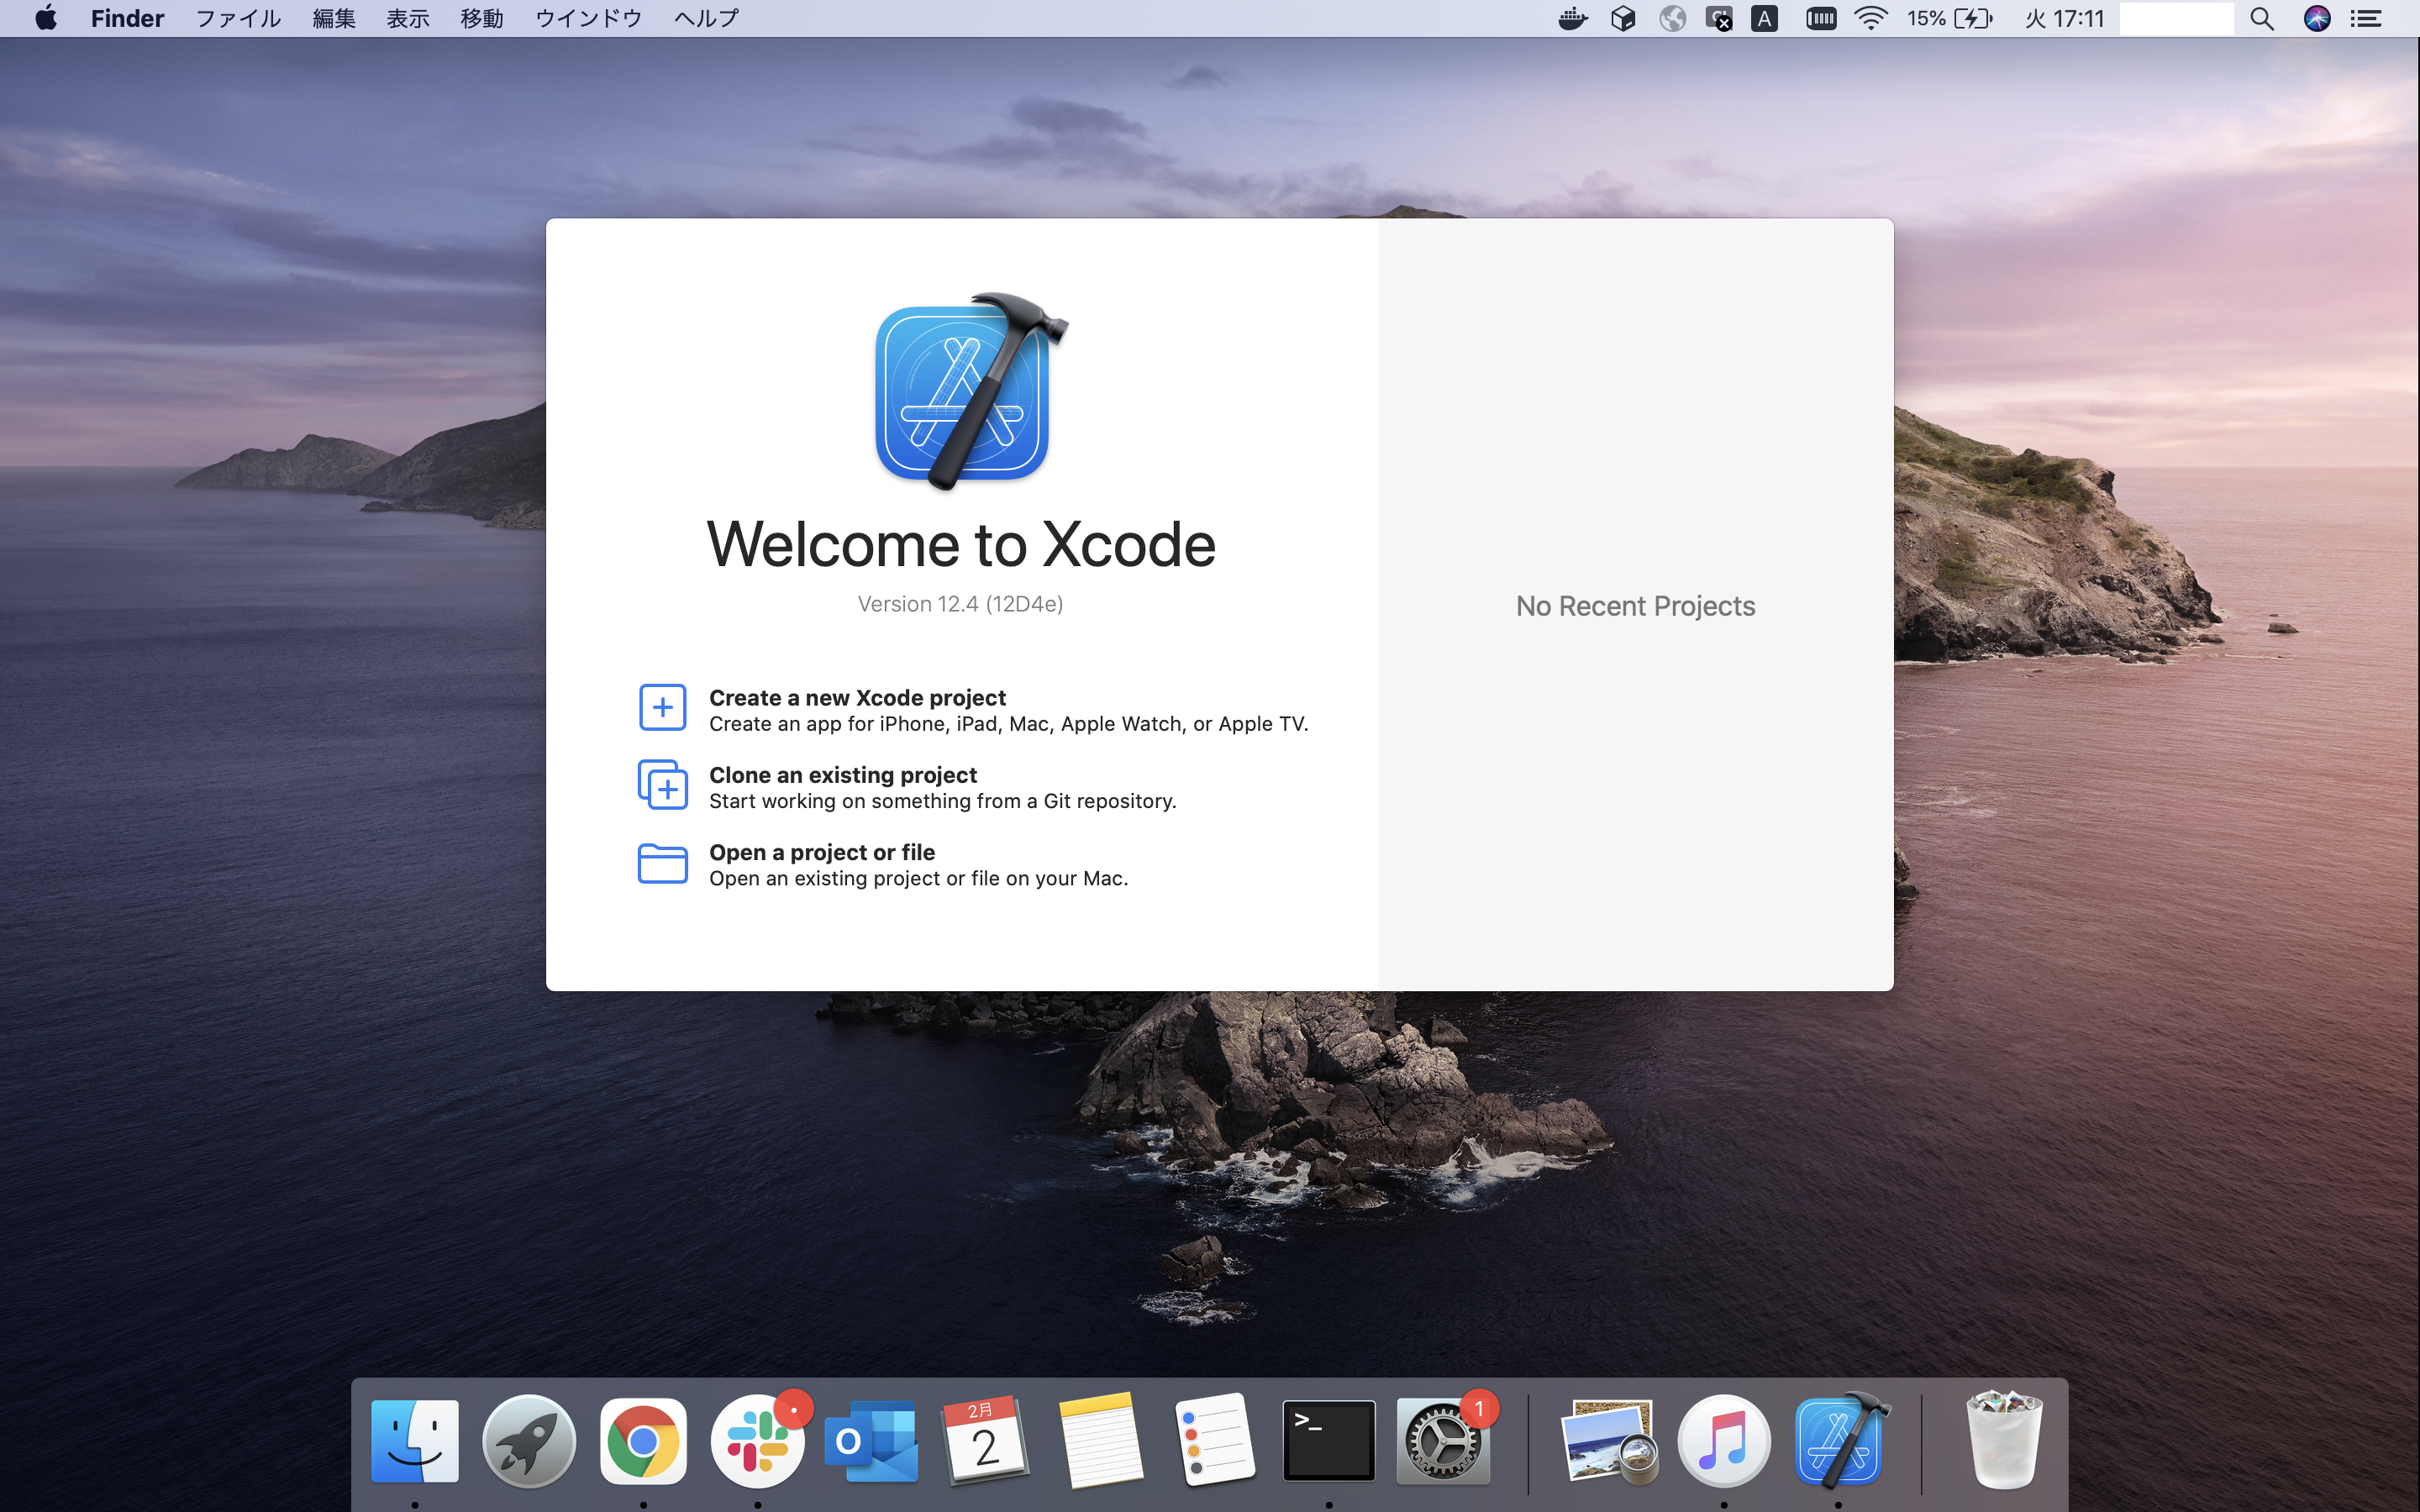This screenshot has width=2420, height=1512.
Task: Click the memory chip menu bar icon
Action: click(x=1821, y=18)
